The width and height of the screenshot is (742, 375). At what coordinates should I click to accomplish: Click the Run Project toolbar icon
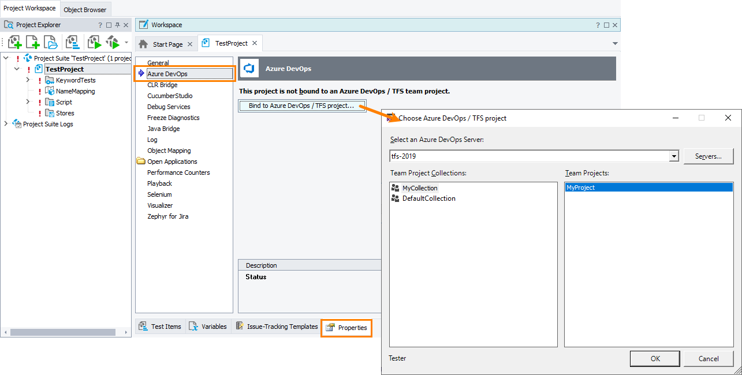coord(94,42)
